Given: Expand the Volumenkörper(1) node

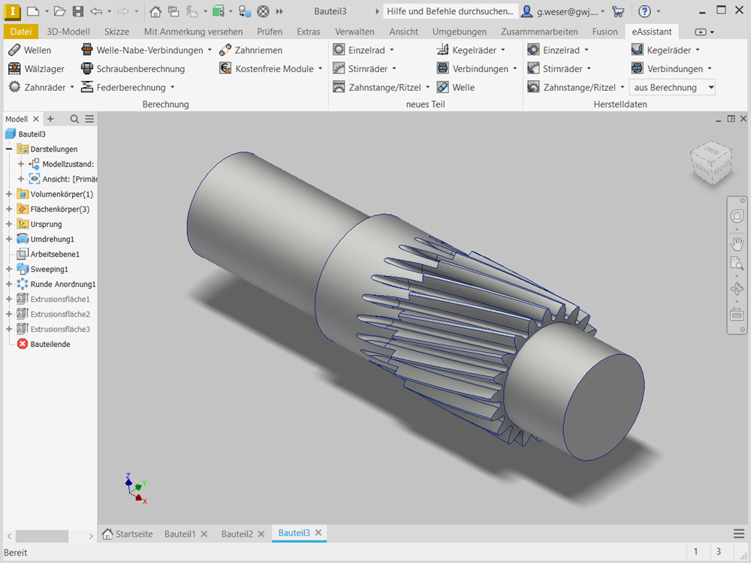Looking at the screenshot, I should 9,194.
